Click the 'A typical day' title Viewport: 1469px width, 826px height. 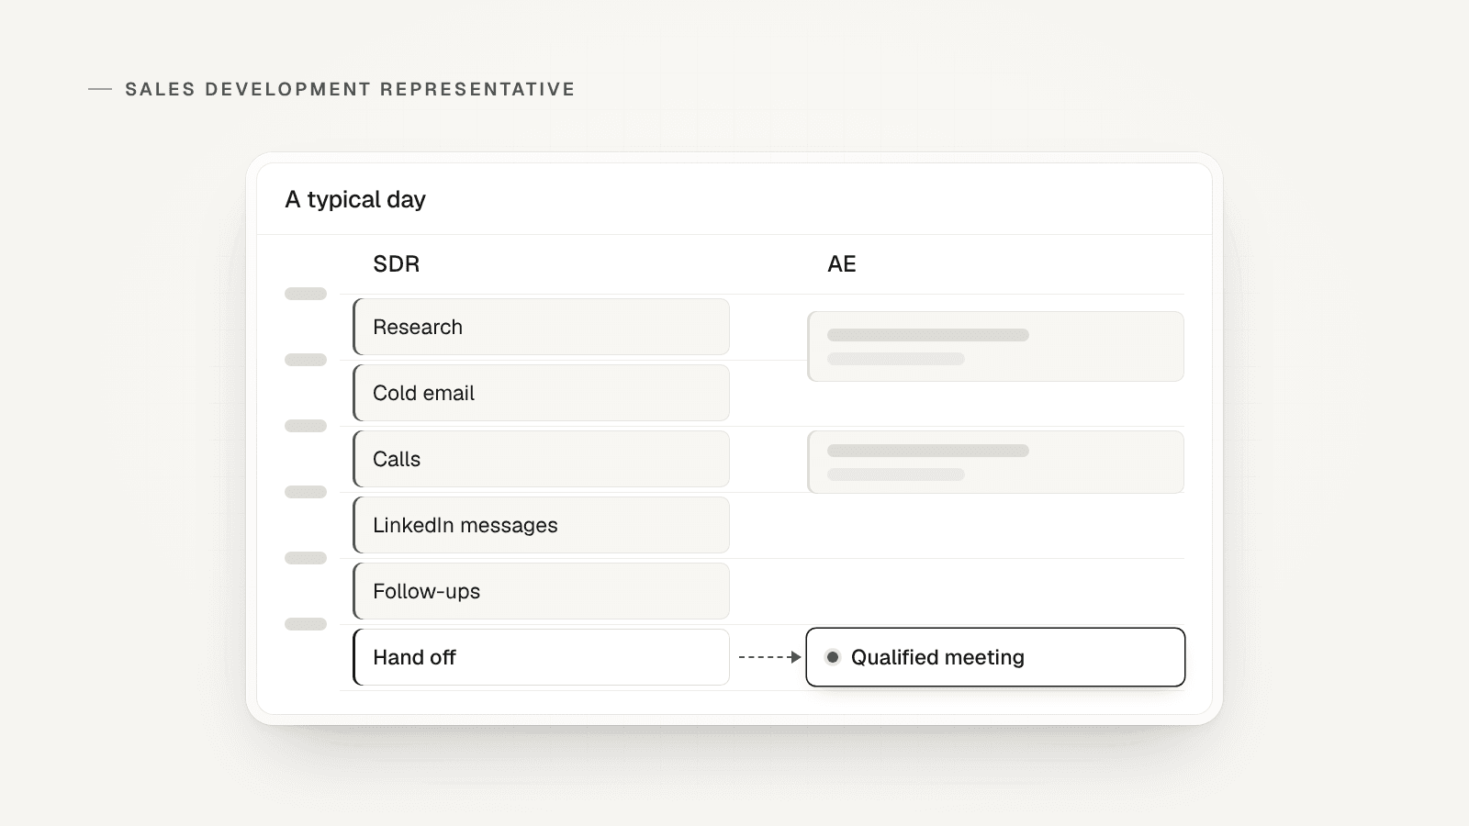click(355, 200)
